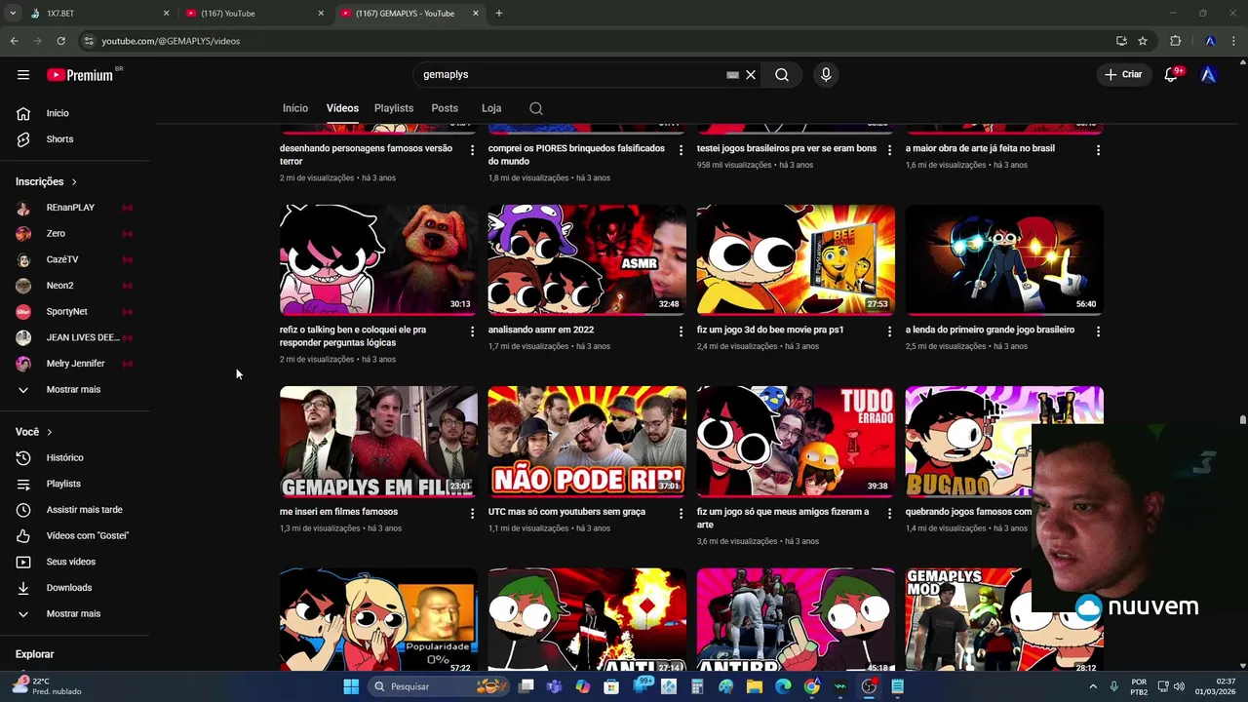Open Windows Start menu
Screen dimensions: 1248x702
(x=351, y=686)
